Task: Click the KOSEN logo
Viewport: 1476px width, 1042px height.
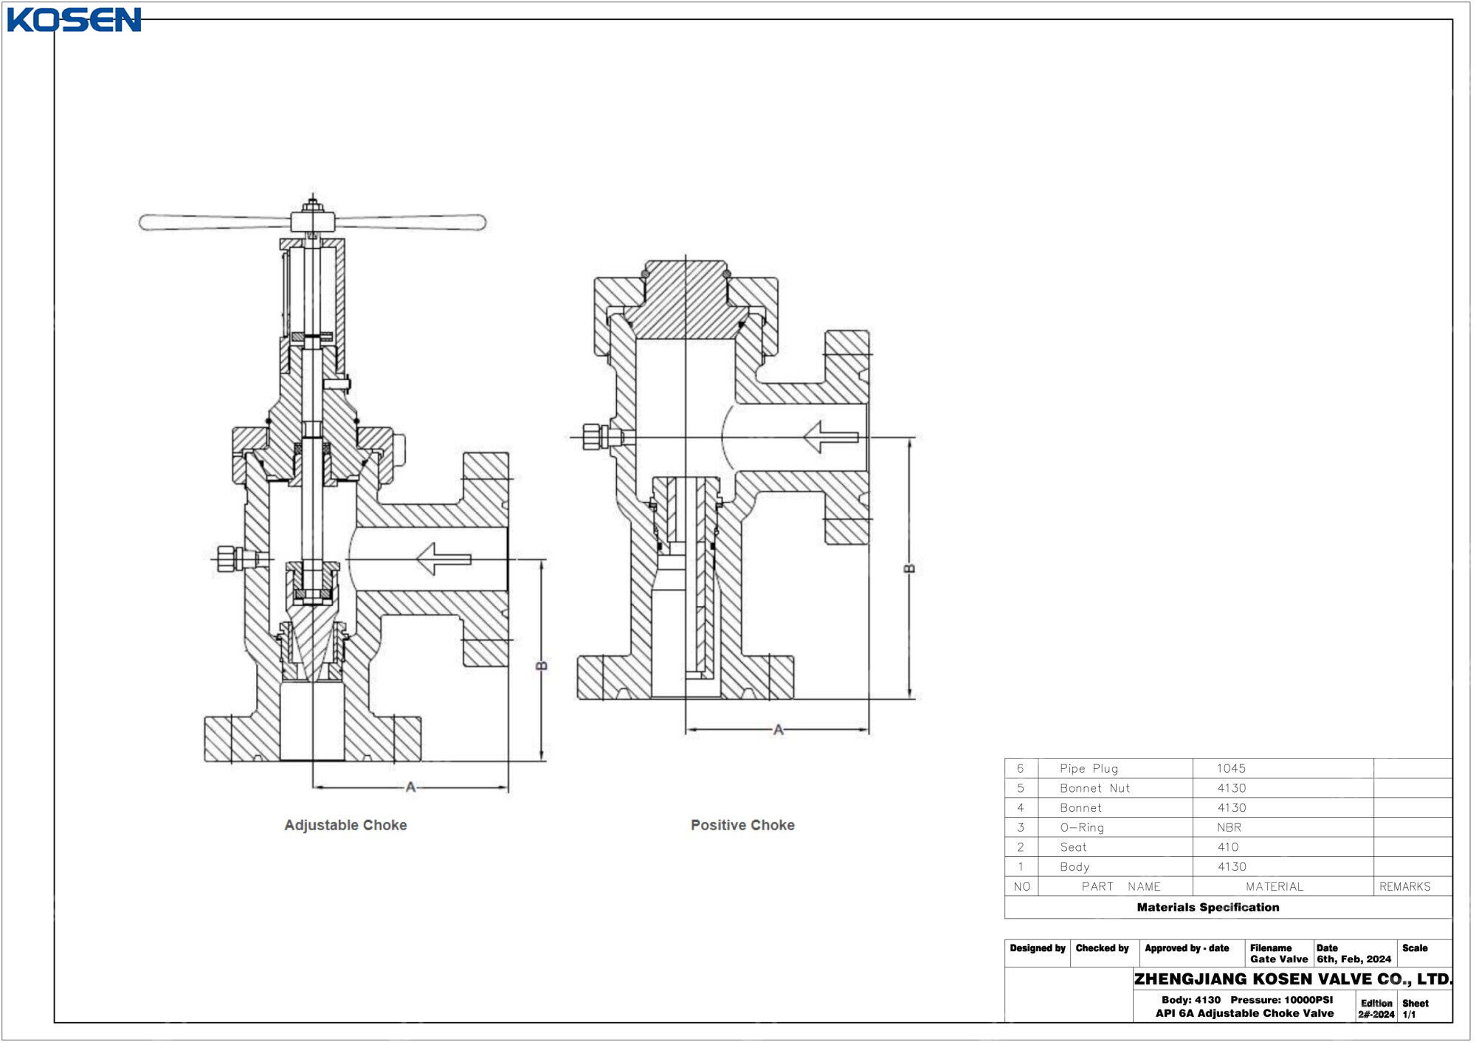Action: (74, 20)
